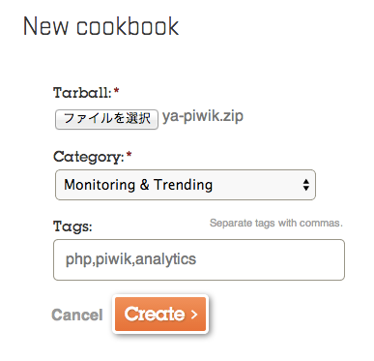Click the 'Separate tags with commas.' hint
The width and height of the screenshot is (374, 361).
coord(276,223)
